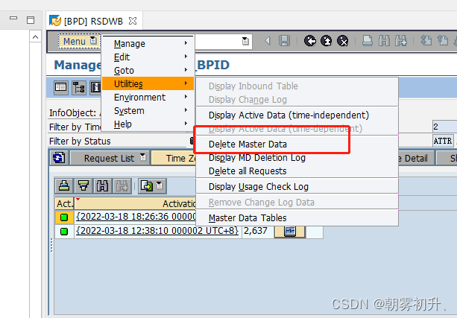The width and height of the screenshot is (457, 318).
Task: Click the hierarchy tree icon under title
Action: (79, 87)
